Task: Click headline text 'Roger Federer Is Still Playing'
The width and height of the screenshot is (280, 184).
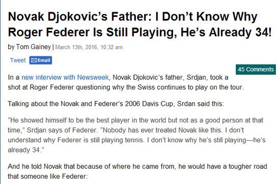Action: click(92, 32)
